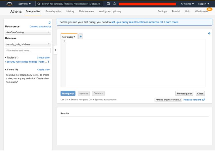Select the New query 1 tab
215x151 pixels.
[x=69, y=37]
